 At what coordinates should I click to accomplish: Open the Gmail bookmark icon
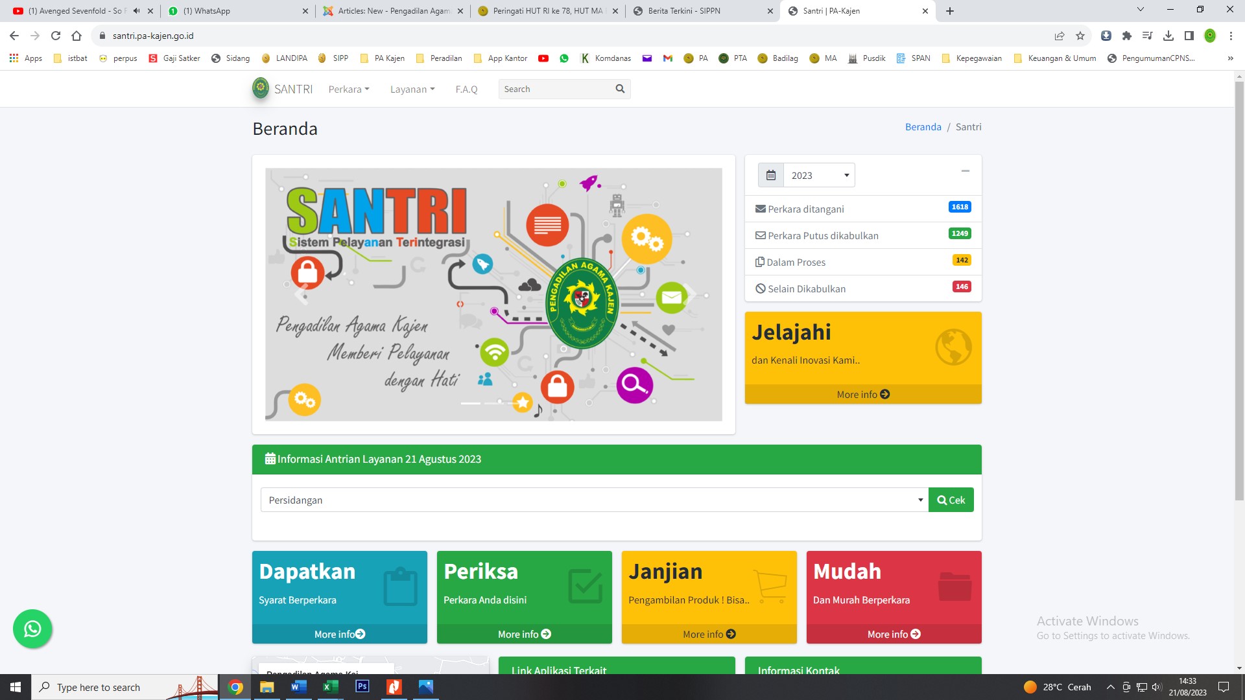pyautogui.click(x=668, y=58)
